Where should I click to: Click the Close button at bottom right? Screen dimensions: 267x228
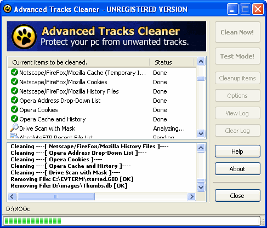237,196
